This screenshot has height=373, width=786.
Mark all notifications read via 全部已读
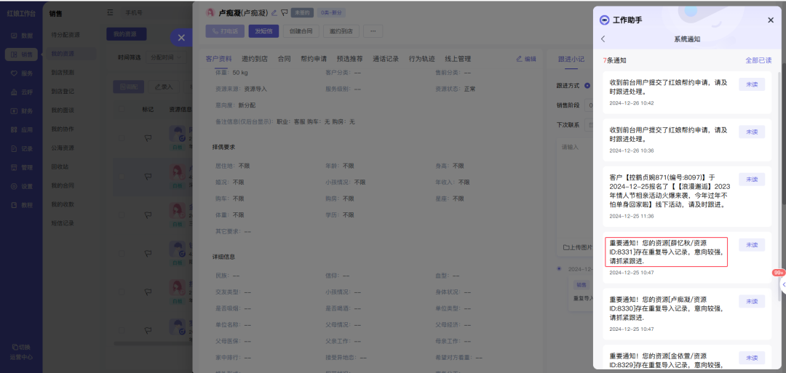click(758, 60)
